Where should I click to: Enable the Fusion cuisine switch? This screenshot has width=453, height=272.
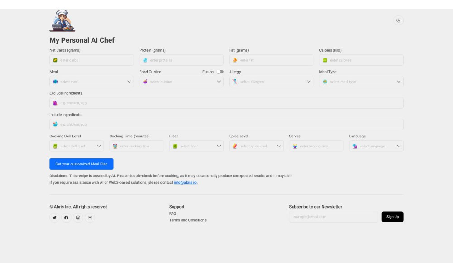(x=220, y=72)
